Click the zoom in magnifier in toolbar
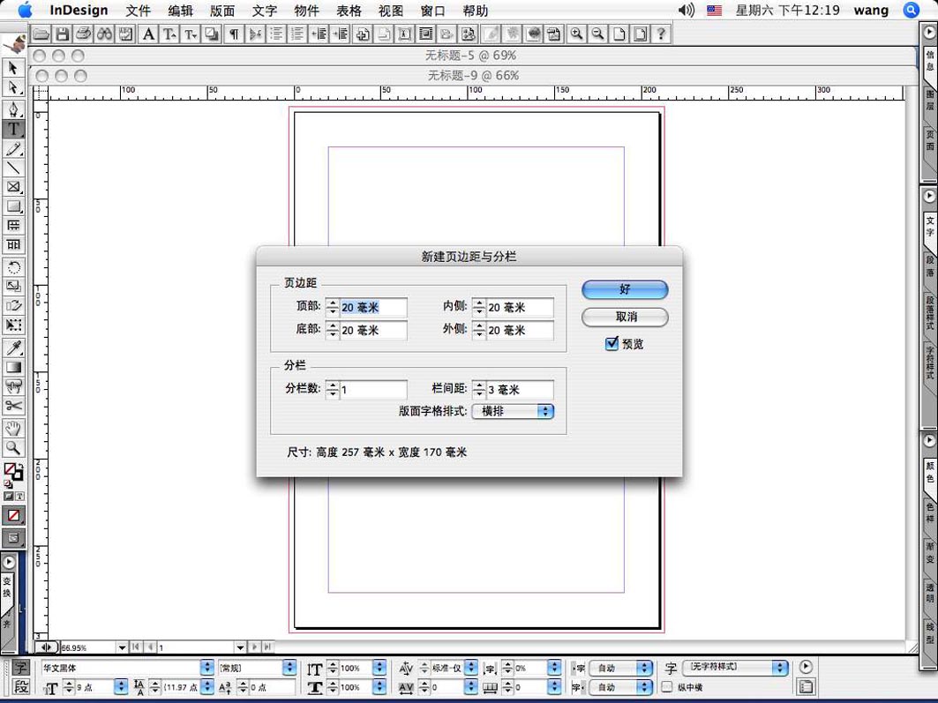This screenshot has height=703, width=938. click(576, 34)
